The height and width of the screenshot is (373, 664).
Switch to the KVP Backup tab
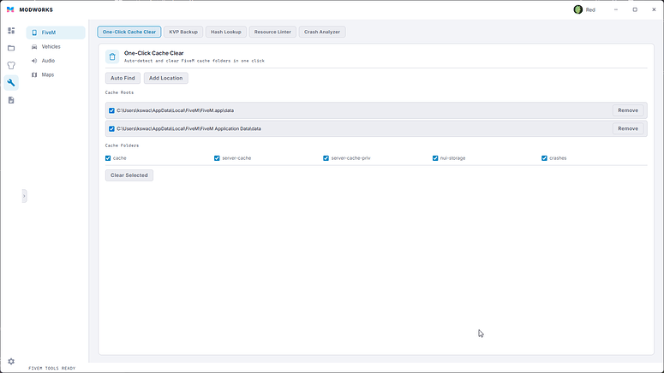[183, 32]
